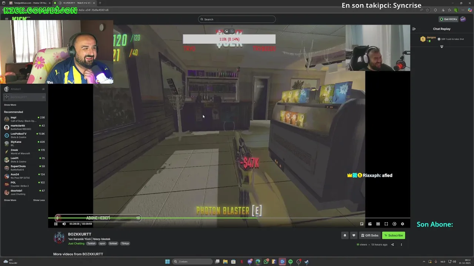Open browser read aloud icon

(421, 10)
